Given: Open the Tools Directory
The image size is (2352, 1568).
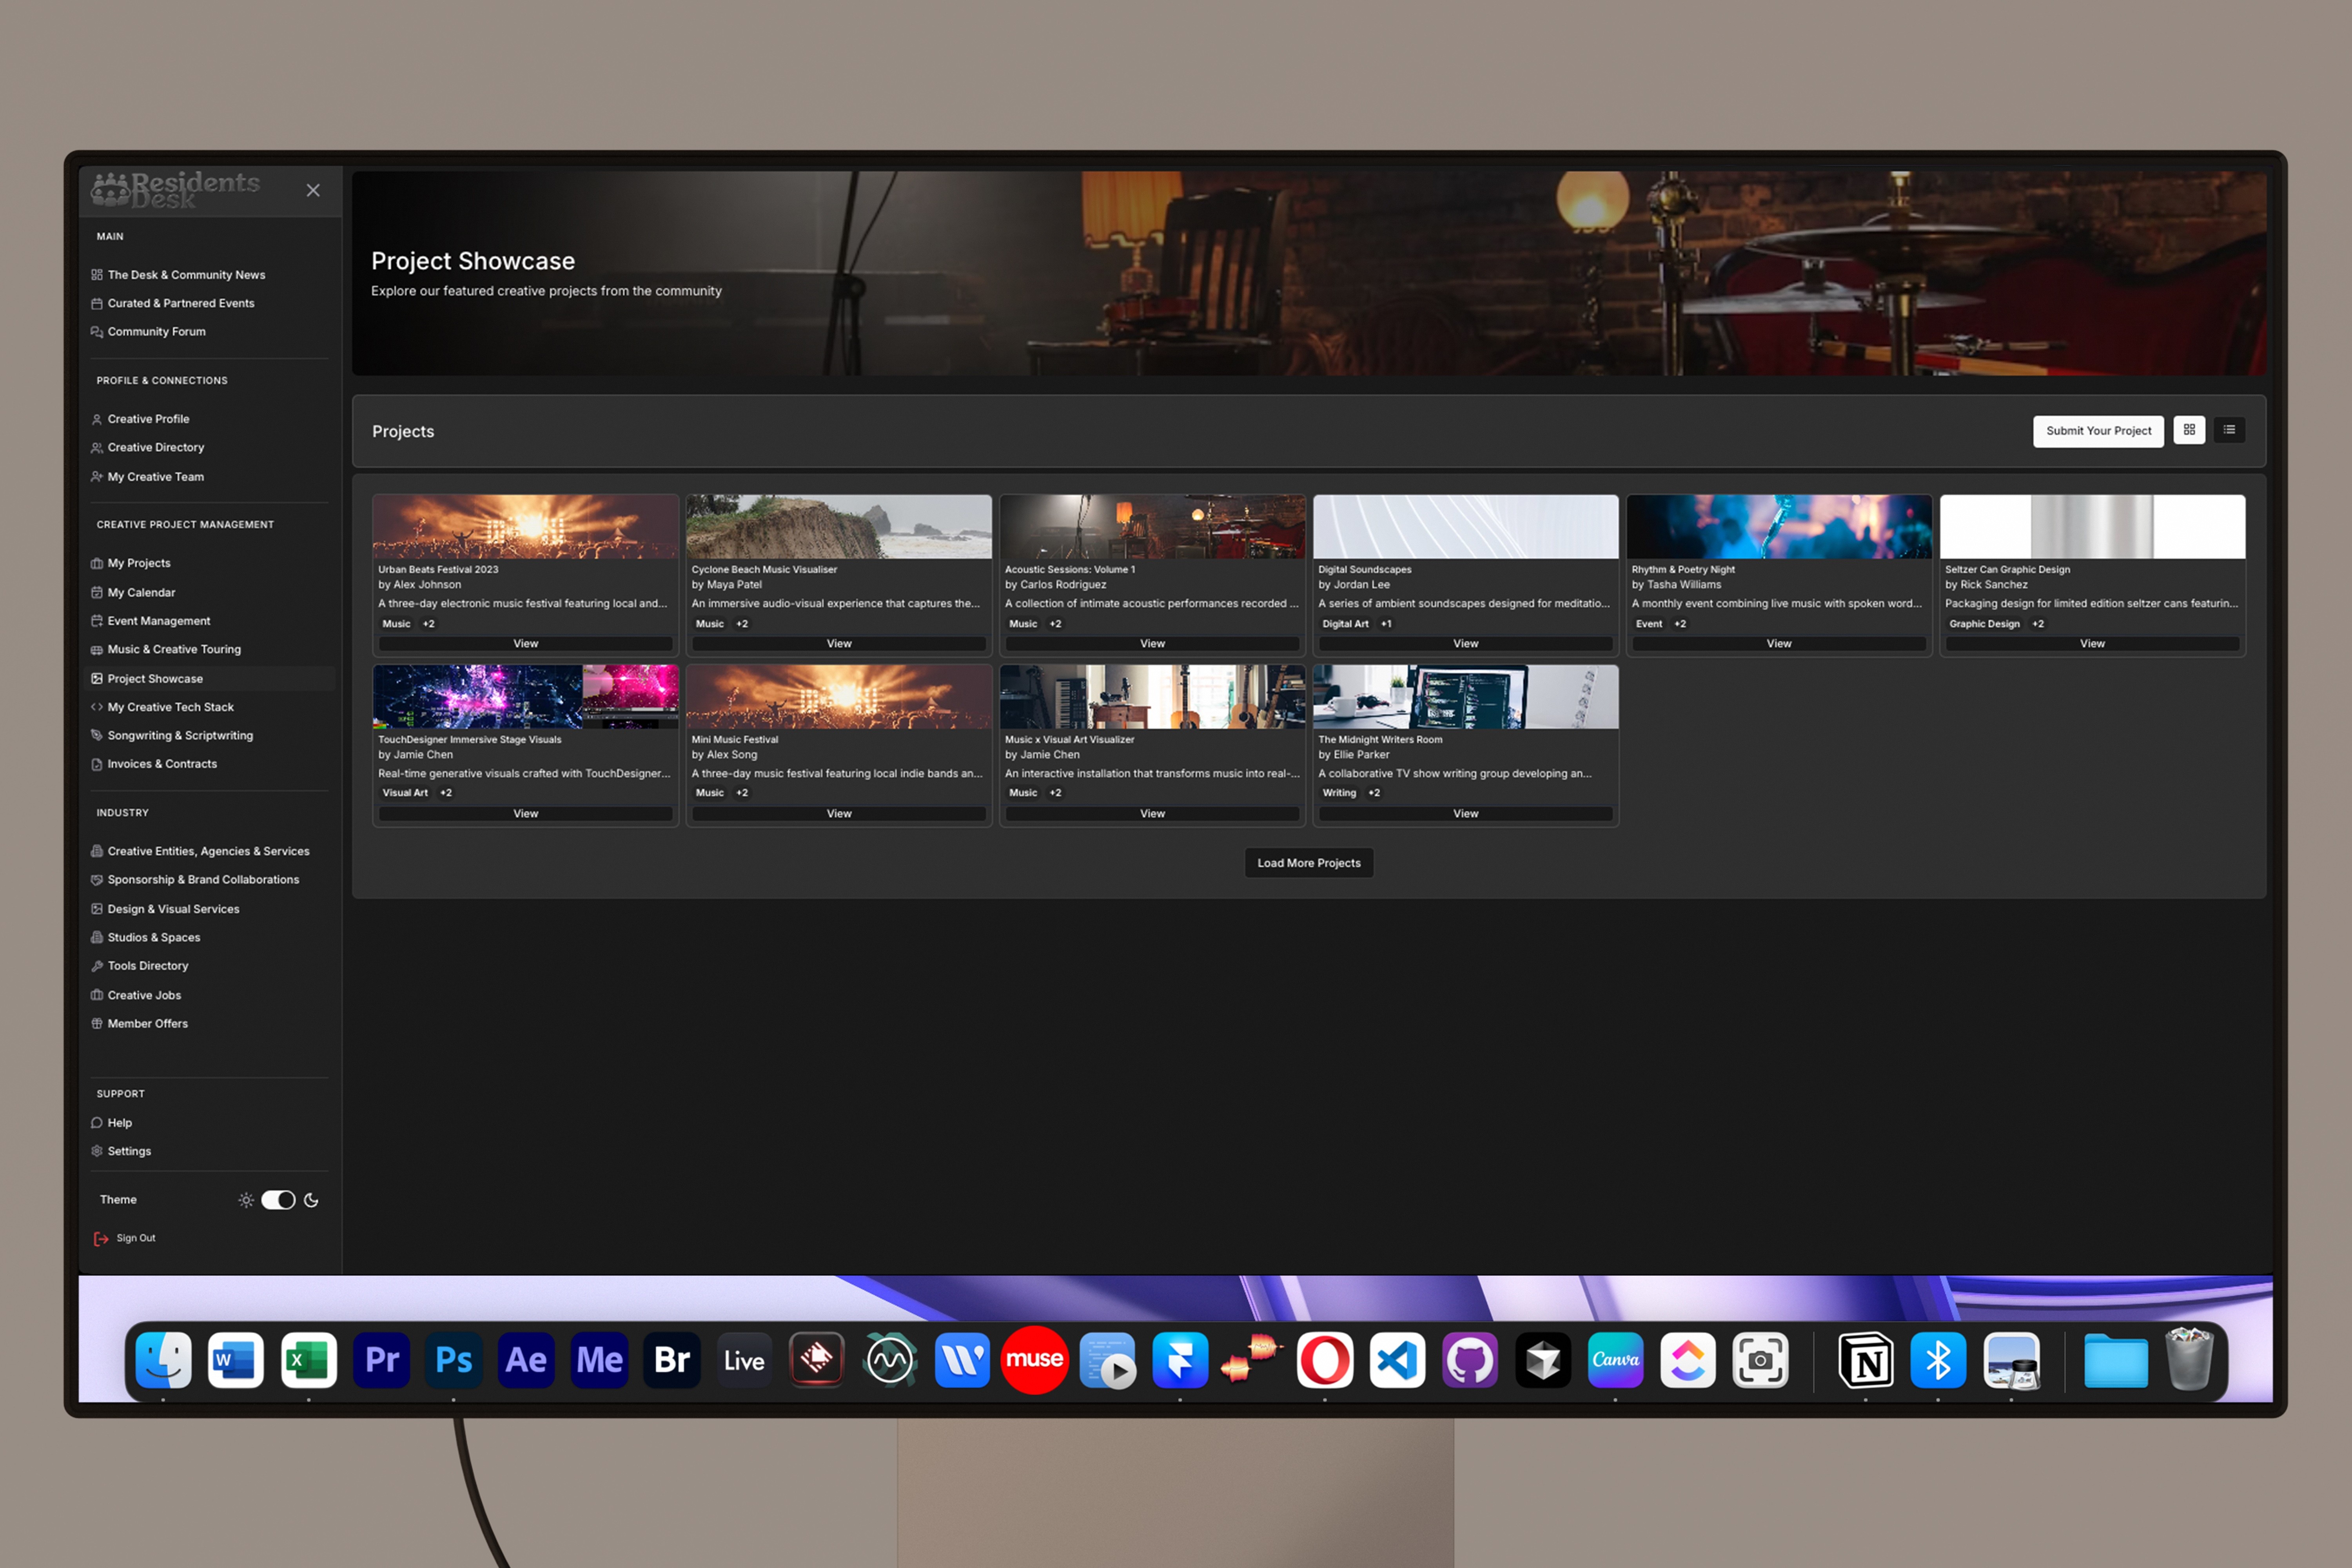Looking at the screenshot, I should (148, 966).
